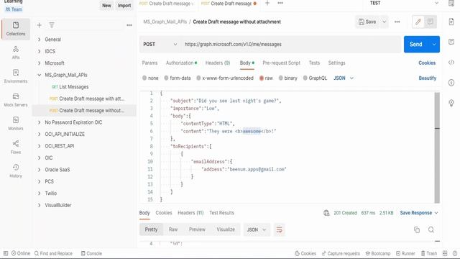460x259 pixels.
Task: Expand the Microsoft collection
Action: click(x=39, y=63)
